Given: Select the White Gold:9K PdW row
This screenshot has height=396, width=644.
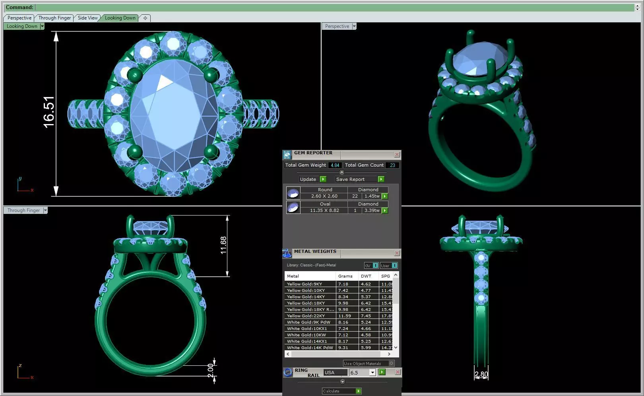Looking at the screenshot, I should (339, 322).
